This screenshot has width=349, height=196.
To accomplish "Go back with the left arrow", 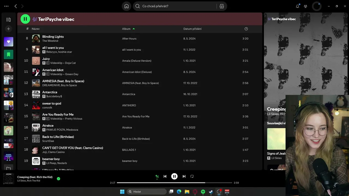I will pos(16,6).
